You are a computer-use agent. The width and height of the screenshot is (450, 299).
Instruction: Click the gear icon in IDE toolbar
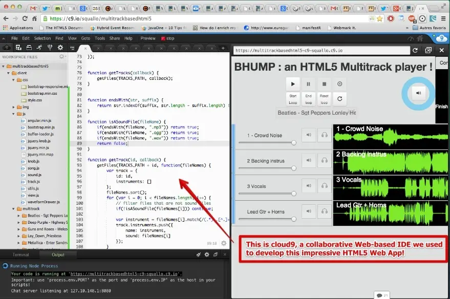click(x=60, y=48)
